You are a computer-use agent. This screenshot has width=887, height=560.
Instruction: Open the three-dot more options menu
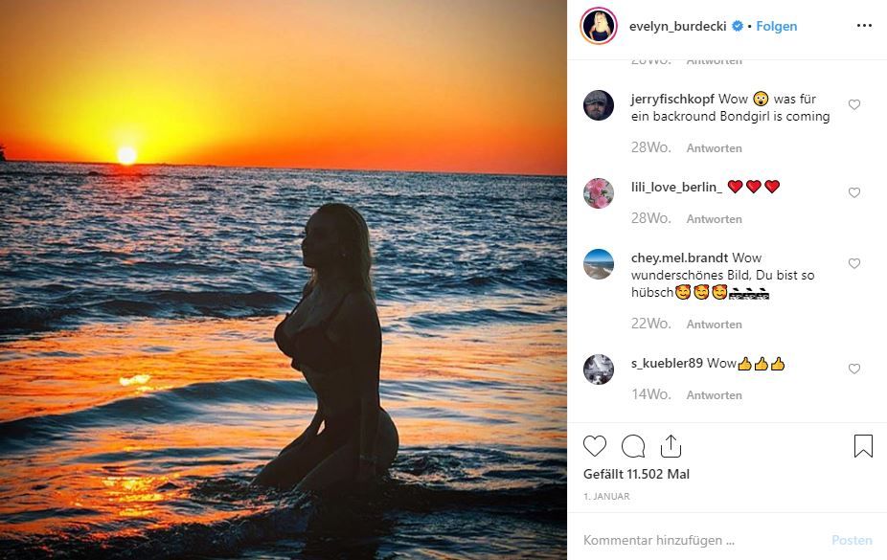tap(864, 26)
